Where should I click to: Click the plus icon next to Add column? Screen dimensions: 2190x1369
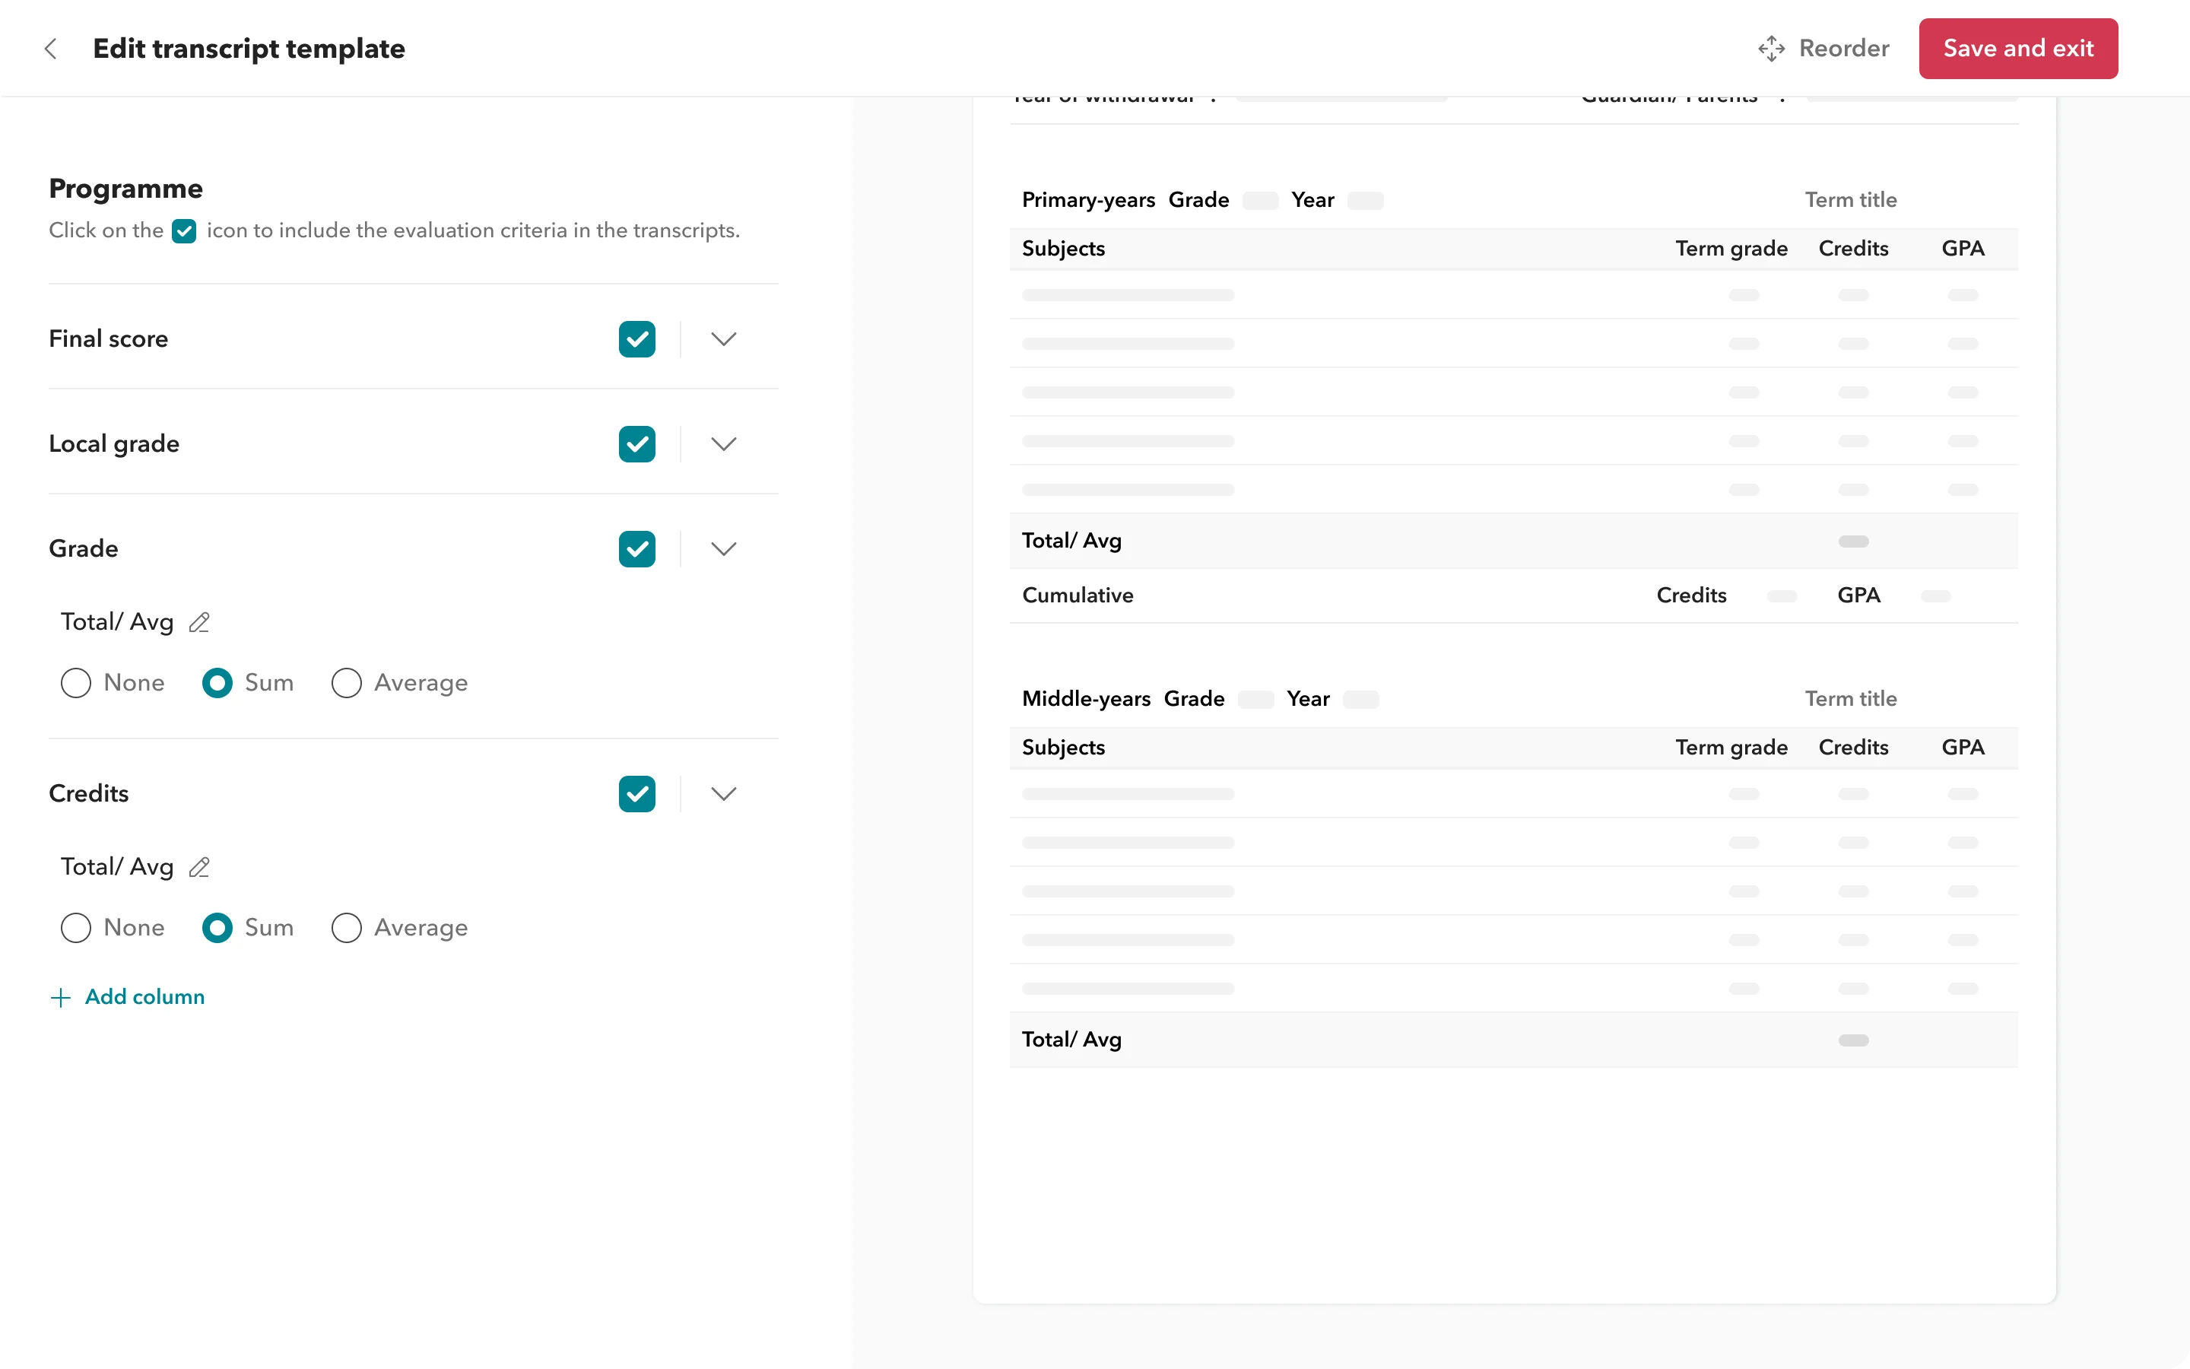[60, 997]
